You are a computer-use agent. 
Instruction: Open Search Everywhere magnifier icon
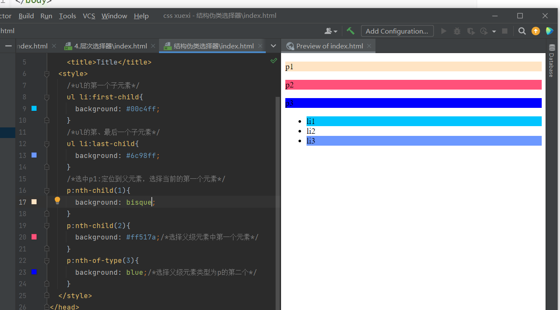(x=522, y=31)
